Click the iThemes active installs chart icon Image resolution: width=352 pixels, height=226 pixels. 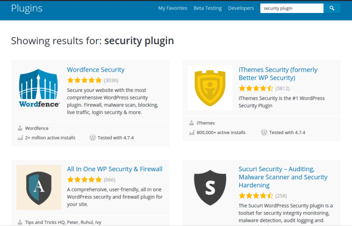coord(192,133)
